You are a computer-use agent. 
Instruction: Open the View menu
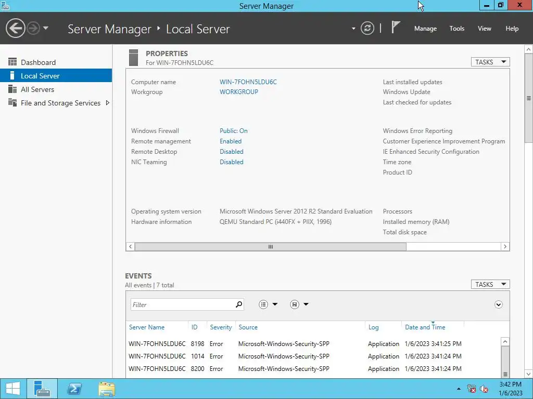[484, 29]
